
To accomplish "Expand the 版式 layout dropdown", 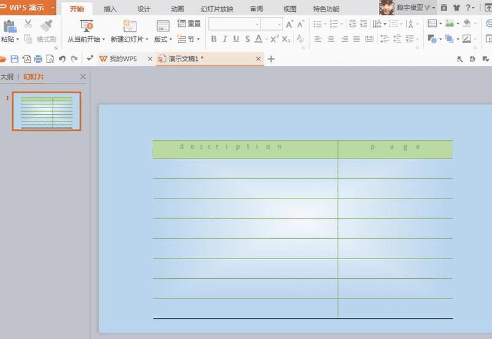I will (x=163, y=39).
